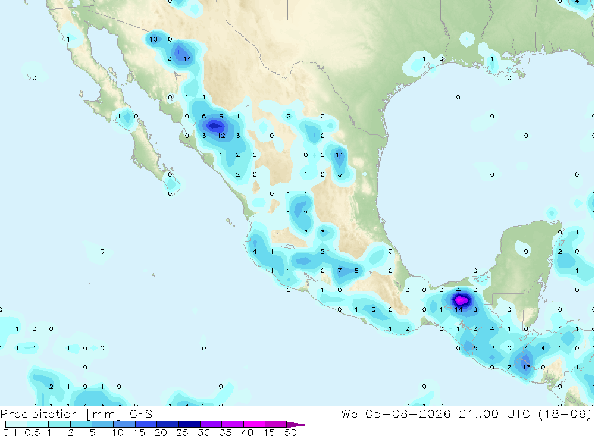Click the '25' legend label
This screenshot has width=595, height=436.
coord(182,432)
